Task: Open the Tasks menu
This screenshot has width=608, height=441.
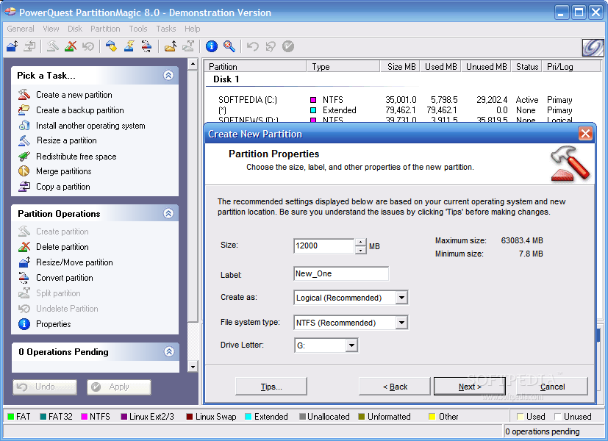Action: point(166,29)
